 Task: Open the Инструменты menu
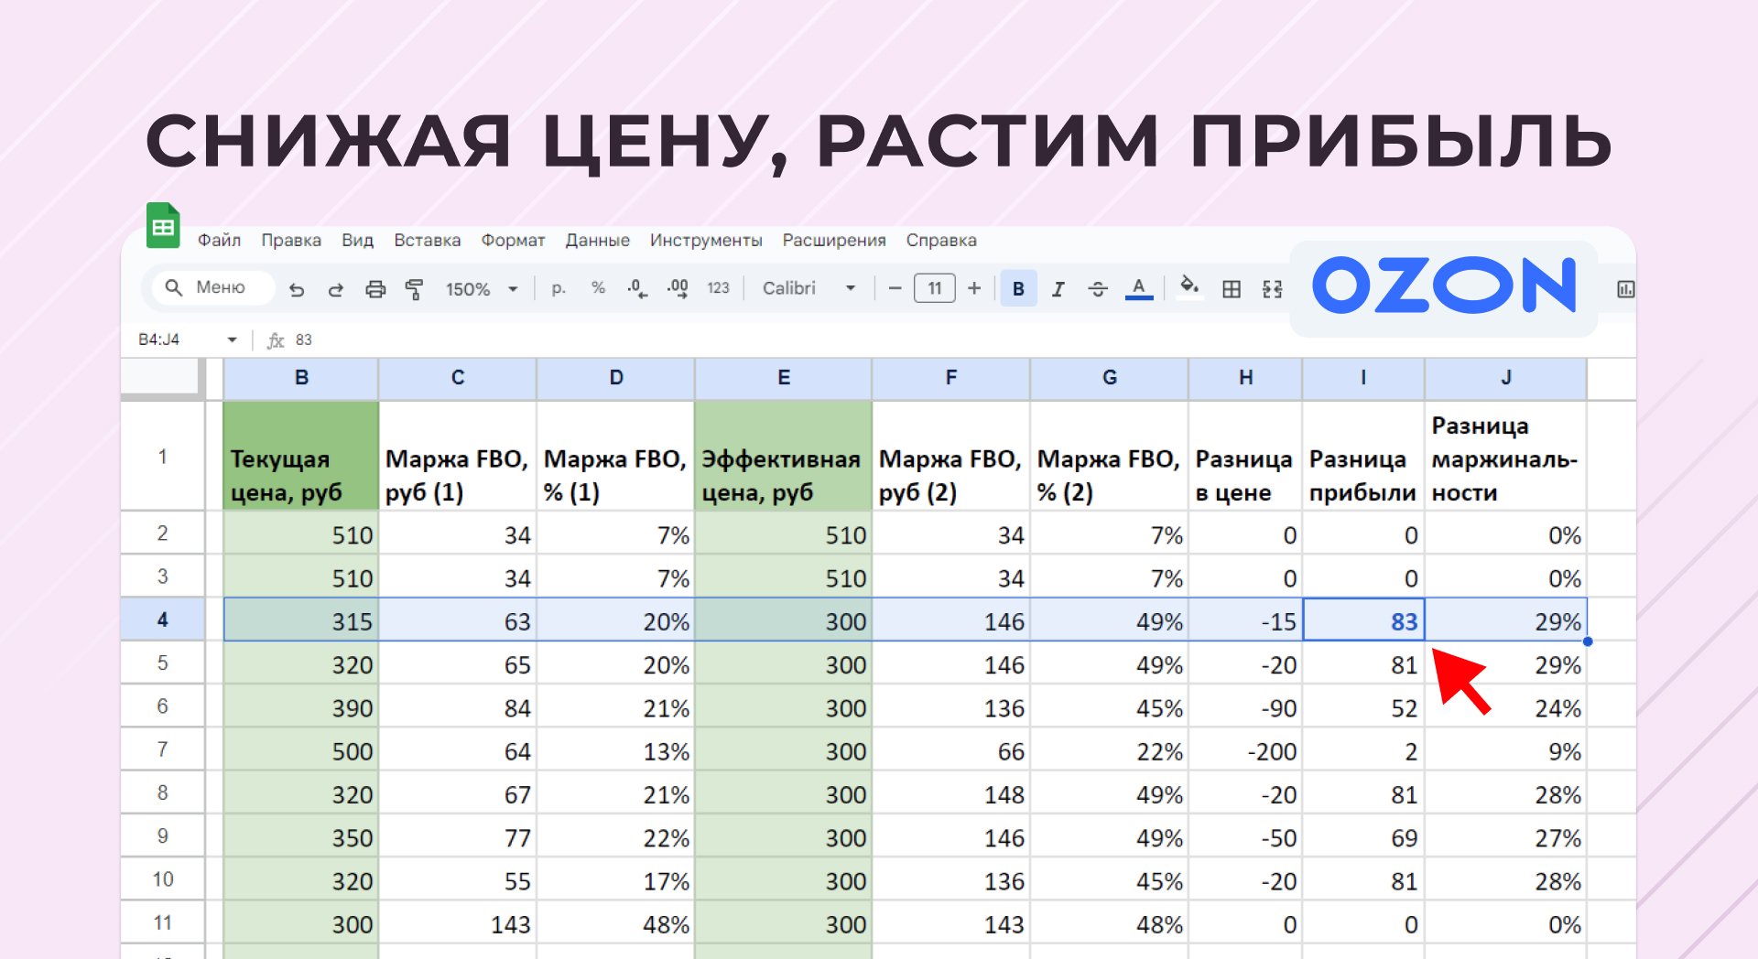click(x=706, y=240)
